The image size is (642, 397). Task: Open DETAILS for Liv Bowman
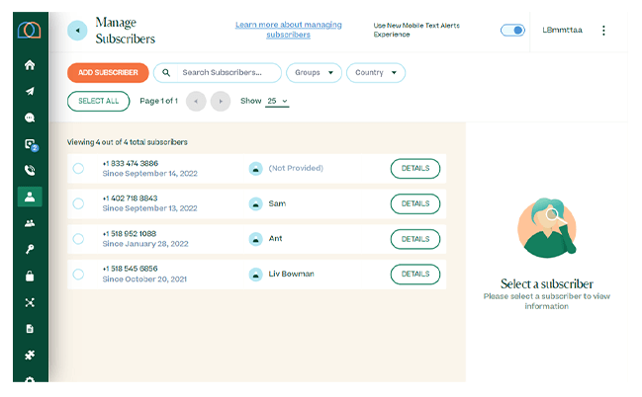415,274
